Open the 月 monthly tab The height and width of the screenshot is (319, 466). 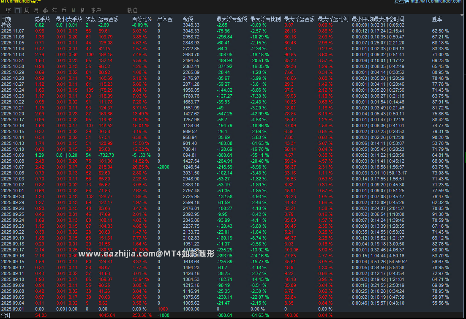(36, 11)
